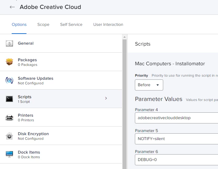Select the Software Updates payload title

pos(36,78)
